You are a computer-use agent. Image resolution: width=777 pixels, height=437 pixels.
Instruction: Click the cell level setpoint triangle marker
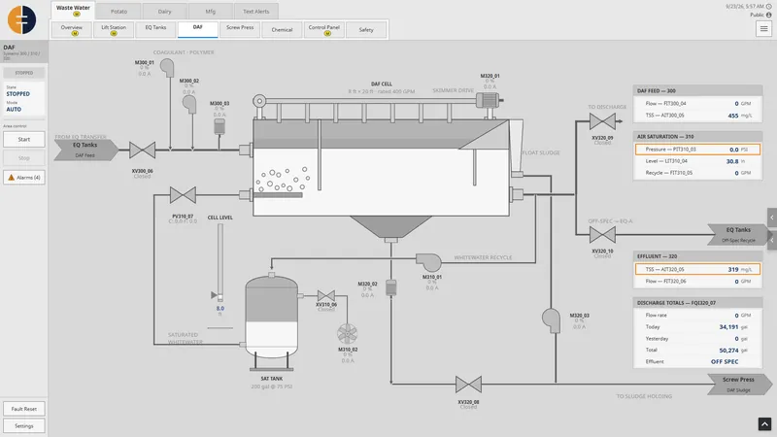point(214,295)
